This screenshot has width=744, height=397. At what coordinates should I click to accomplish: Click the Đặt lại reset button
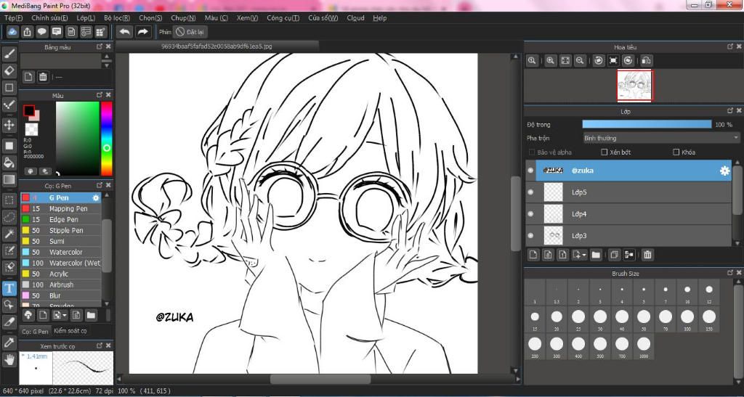[190, 32]
